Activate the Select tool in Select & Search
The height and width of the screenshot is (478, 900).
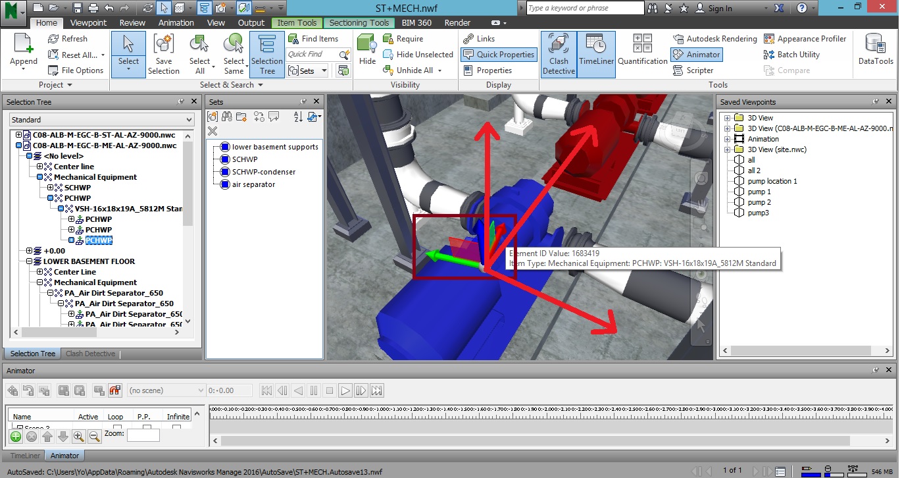[x=128, y=53]
